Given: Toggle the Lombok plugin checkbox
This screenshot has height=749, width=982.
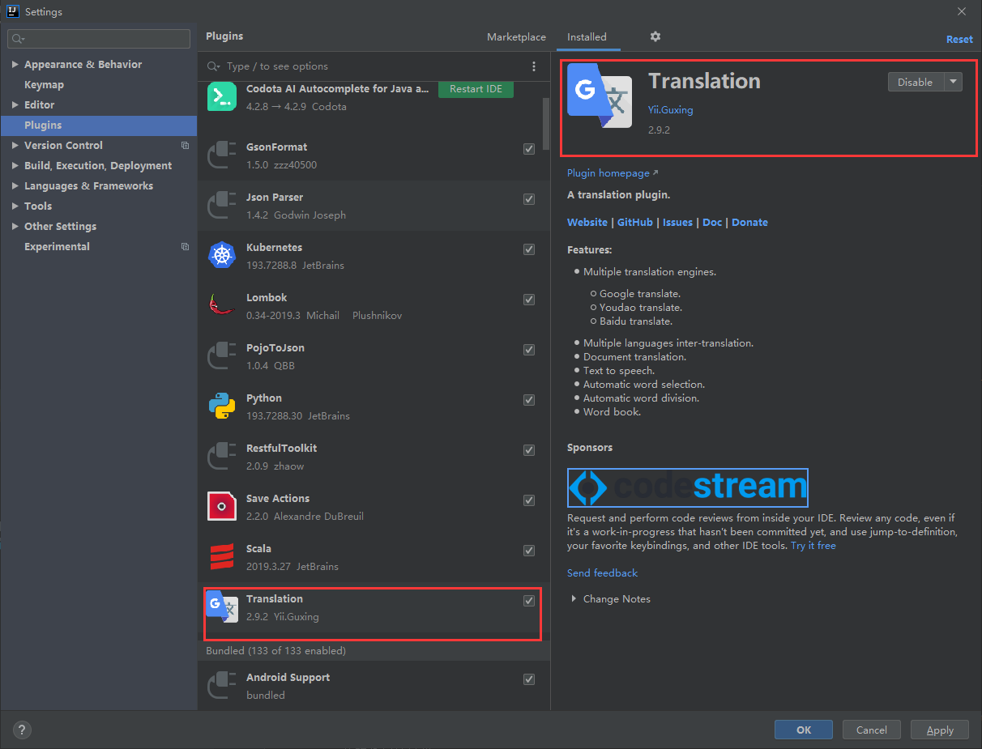Looking at the screenshot, I should (529, 300).
